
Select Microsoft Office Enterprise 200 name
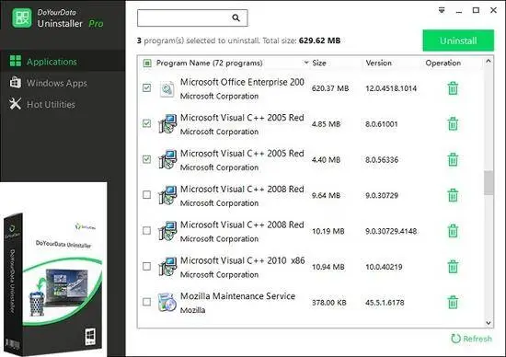(242, 82)
